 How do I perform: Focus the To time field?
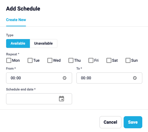coord(109,78)
